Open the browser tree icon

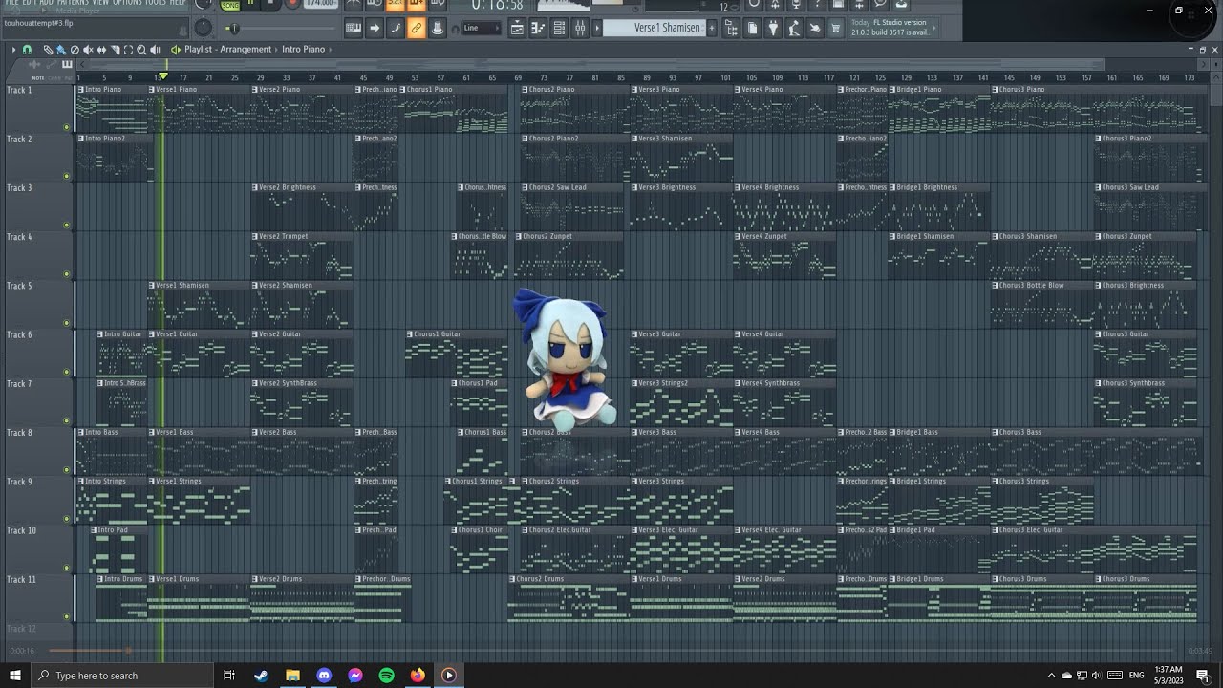pos(731,28)
